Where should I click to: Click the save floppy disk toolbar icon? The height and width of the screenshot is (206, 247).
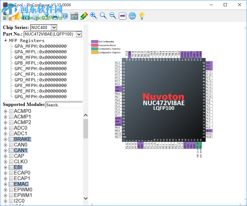pos(26,16)
